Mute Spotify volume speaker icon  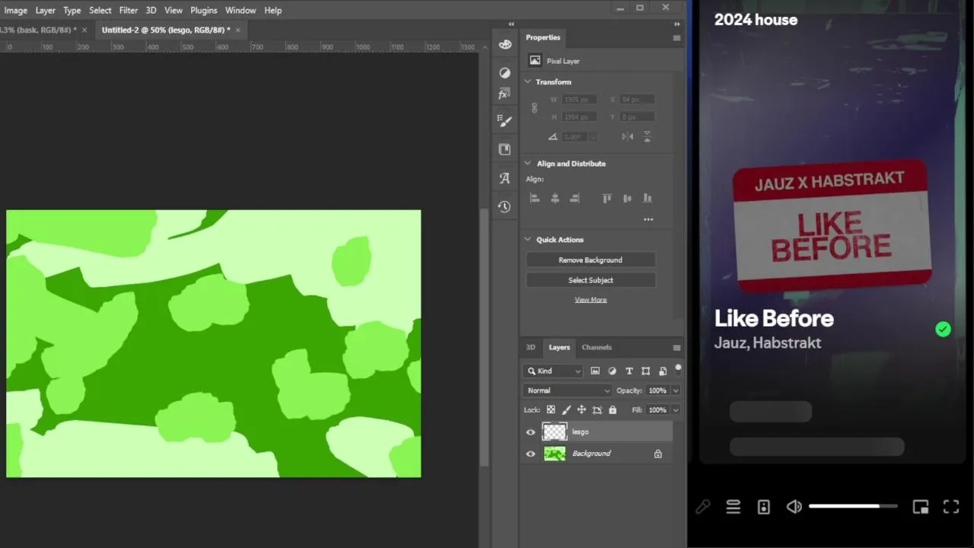[794, 507]
